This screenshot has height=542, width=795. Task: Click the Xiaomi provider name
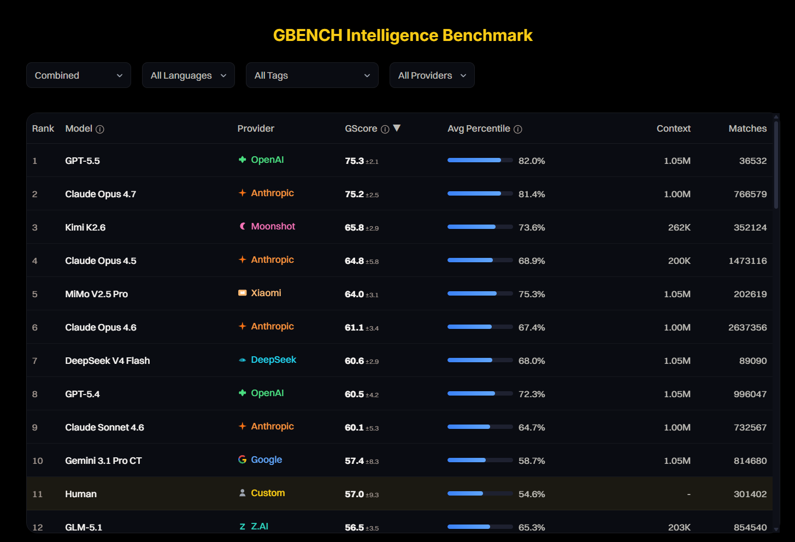point(266,293)
